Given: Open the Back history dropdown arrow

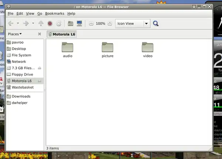Looking at the screenshot, I should 18,24.
